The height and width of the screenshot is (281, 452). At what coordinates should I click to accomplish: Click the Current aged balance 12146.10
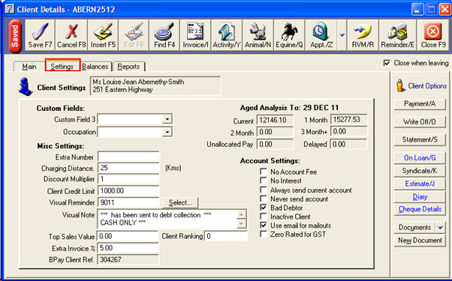pyautogui.click(x=275, y=120)
